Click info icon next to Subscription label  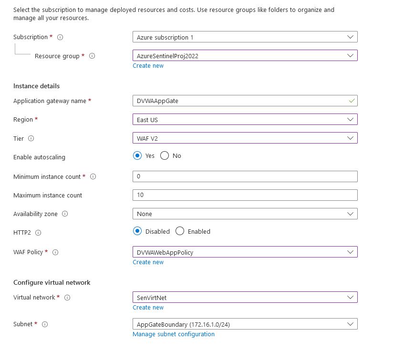tap(60, 37)
